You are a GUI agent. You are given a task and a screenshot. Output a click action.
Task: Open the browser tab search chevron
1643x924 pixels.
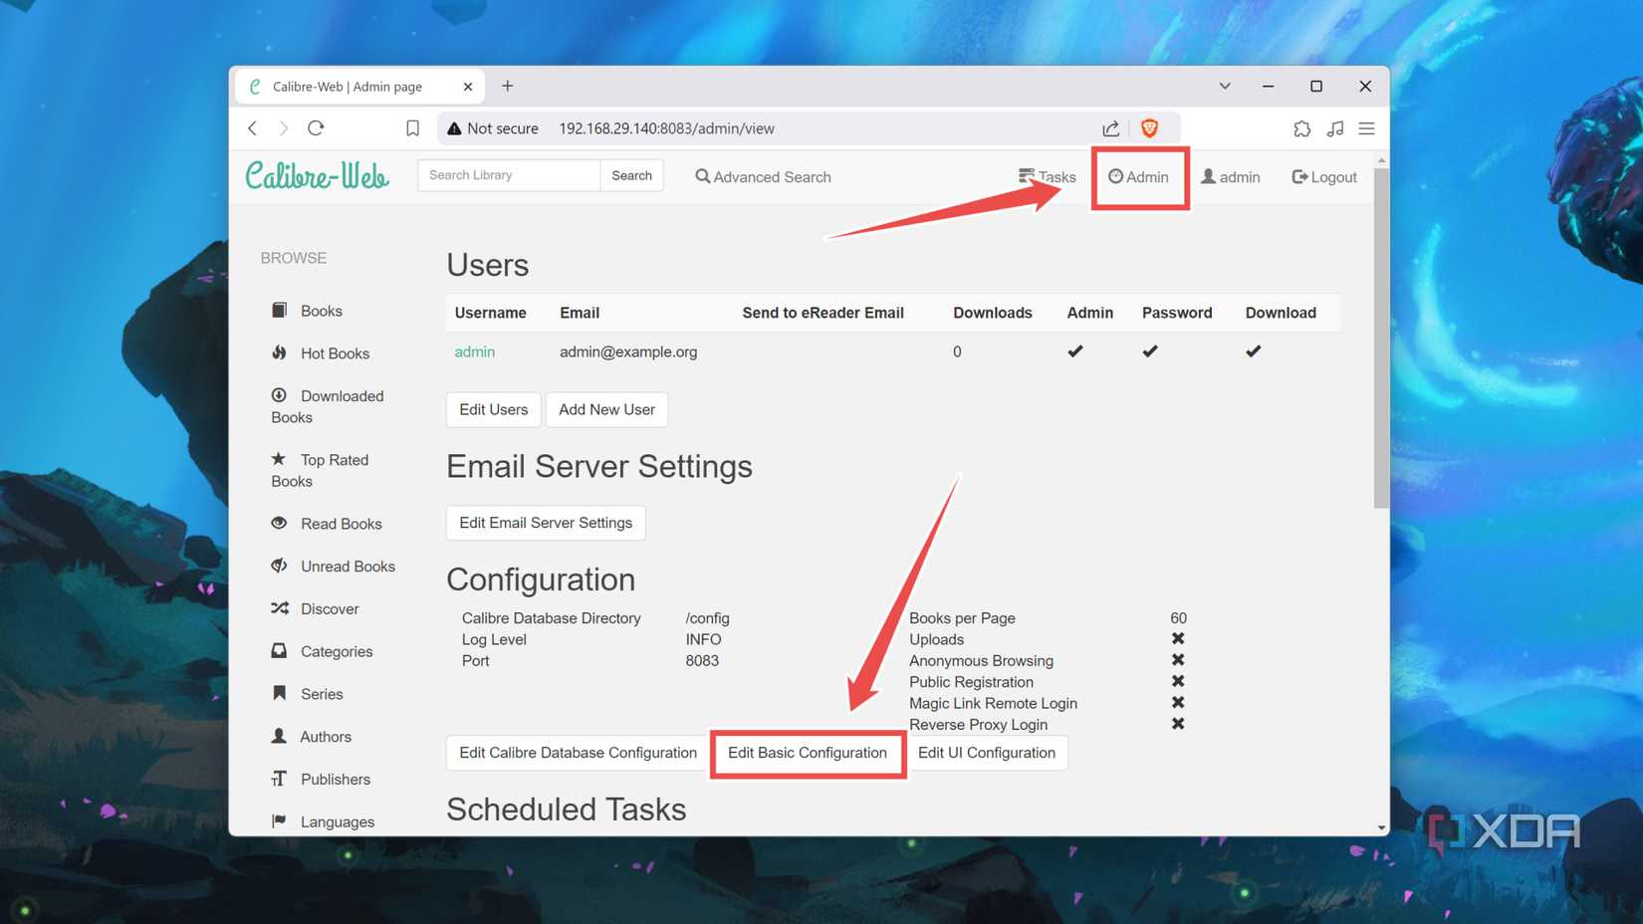1224,86
